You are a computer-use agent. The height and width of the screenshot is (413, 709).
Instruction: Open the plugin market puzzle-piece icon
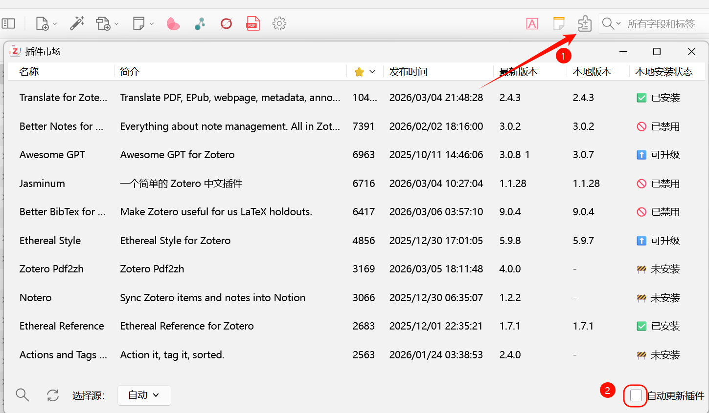(585, 23)
